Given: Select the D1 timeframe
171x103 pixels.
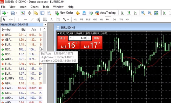Looking at the screenshot, I should [x=115, y=19].
